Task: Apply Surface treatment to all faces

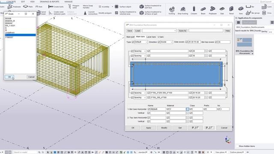Action: click(150, 13)
